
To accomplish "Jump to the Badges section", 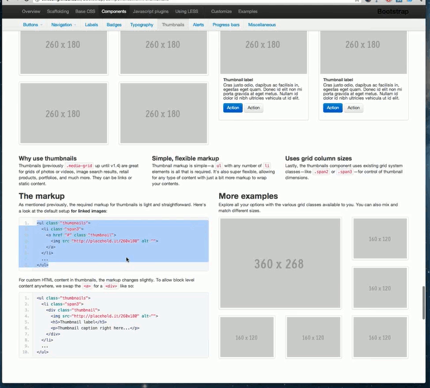I will click(114, 25).
